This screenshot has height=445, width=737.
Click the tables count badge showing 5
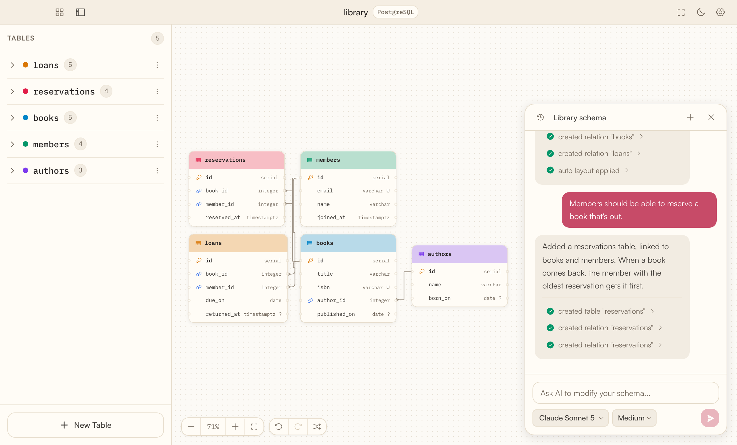click(x=158, y=38)
